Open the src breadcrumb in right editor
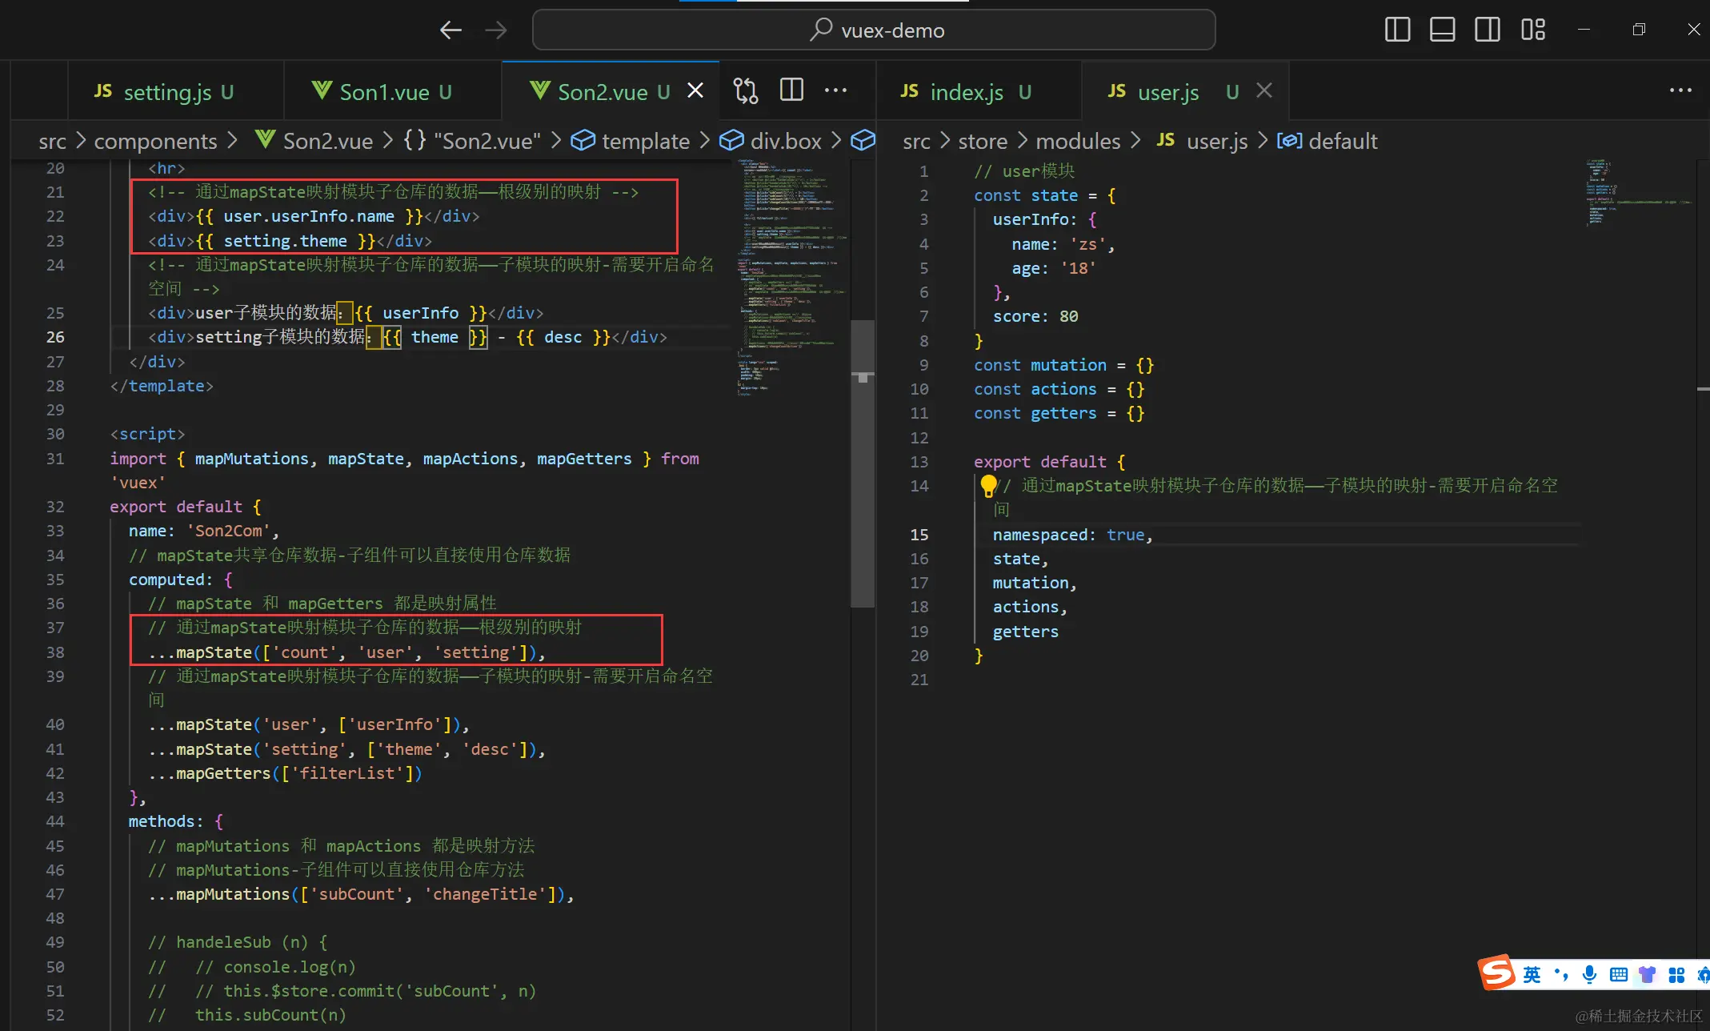 [916, 141]
